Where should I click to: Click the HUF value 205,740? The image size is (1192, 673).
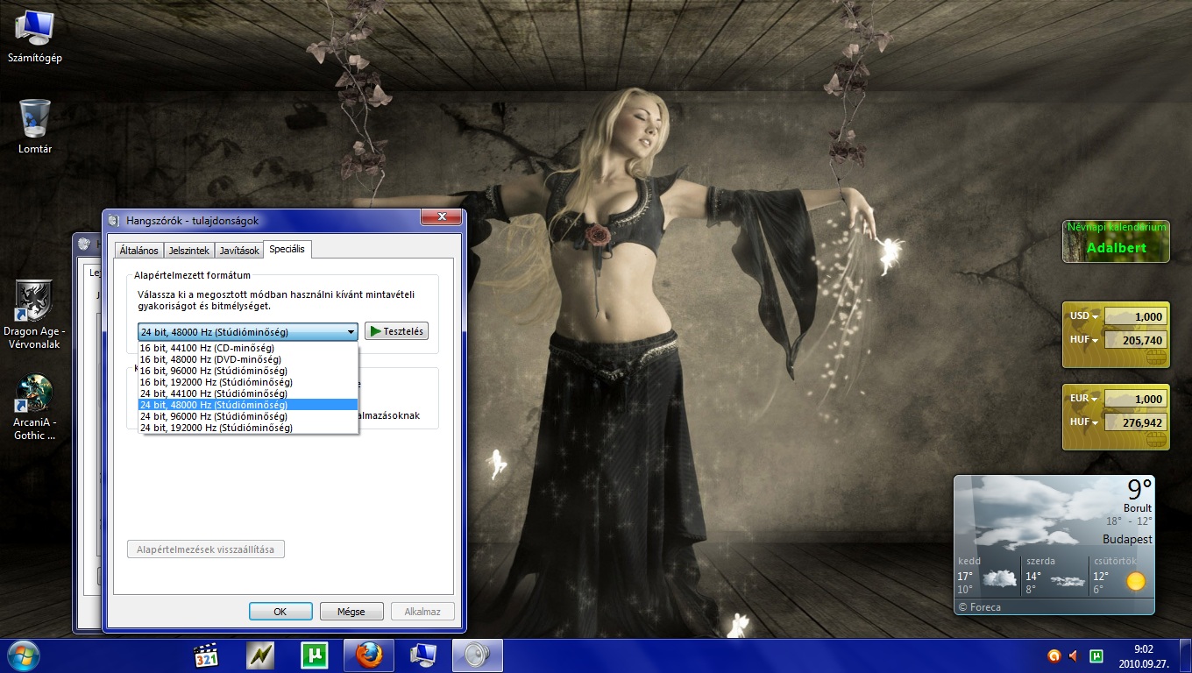pos(1135,340)
